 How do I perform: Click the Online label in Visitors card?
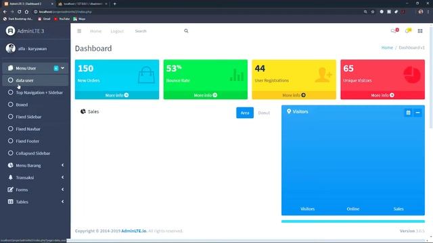pos(353,209)
